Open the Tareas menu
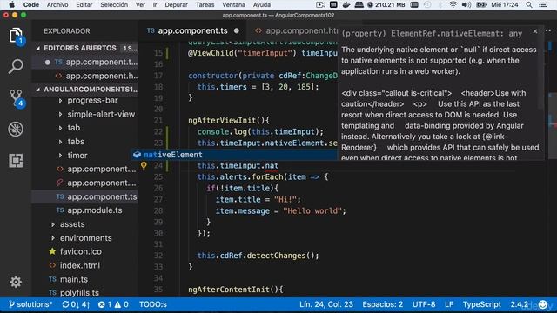The height and width of the screenshot is (313, 557). point(205,4)
